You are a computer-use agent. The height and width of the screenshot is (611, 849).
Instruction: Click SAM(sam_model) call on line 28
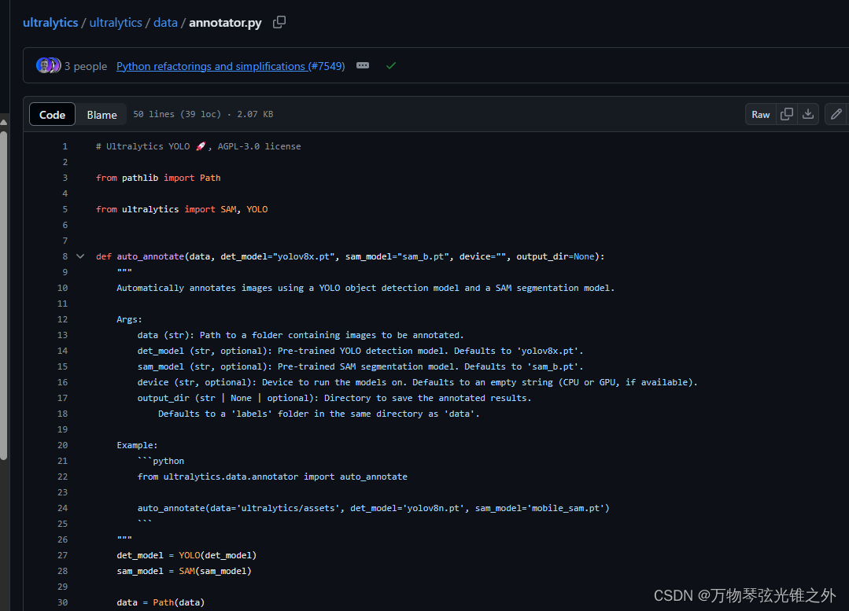215,571
